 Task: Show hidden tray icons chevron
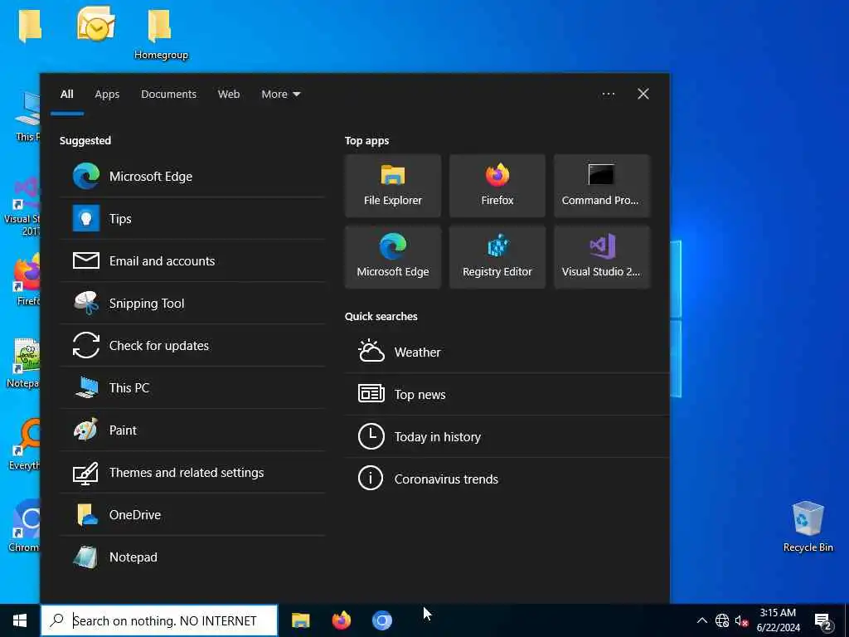click(x=701, y=620)
